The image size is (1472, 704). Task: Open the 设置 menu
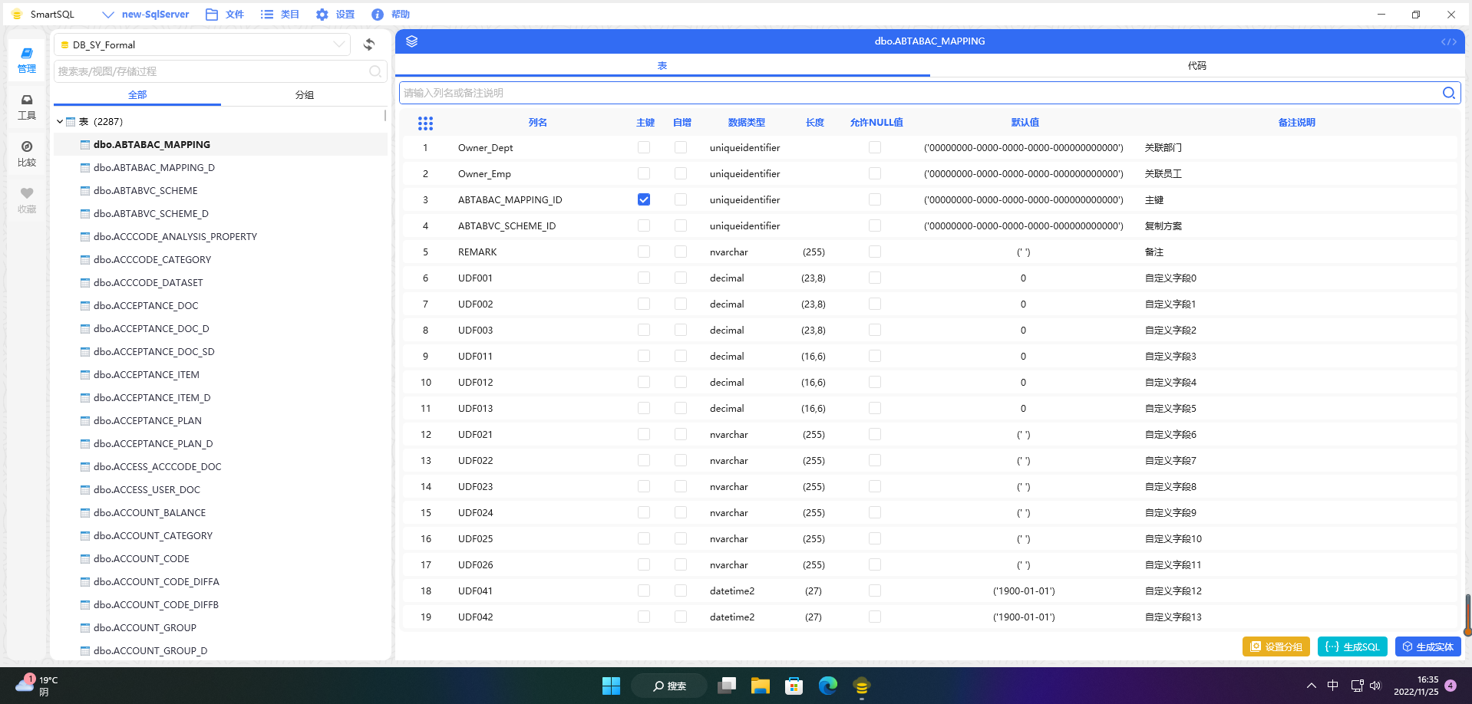click(335, 15)
